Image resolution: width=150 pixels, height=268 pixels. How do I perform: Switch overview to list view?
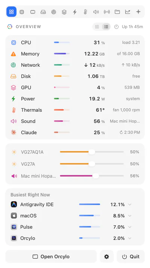(106, 27)
